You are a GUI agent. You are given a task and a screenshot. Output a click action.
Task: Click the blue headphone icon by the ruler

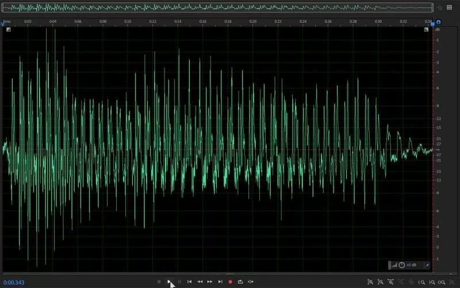[438, 22]
